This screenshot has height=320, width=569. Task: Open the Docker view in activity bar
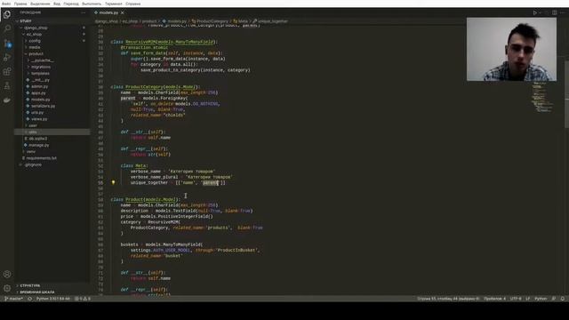(x=7, y=100)
